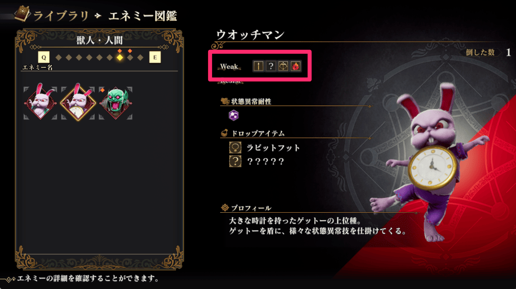This screenshot has height=289, width=516.
Task: Select the green goblin enemy portrait
Action: point(116,103)
